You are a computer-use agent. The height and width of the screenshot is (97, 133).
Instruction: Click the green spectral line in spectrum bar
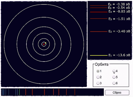coord(19,92)
